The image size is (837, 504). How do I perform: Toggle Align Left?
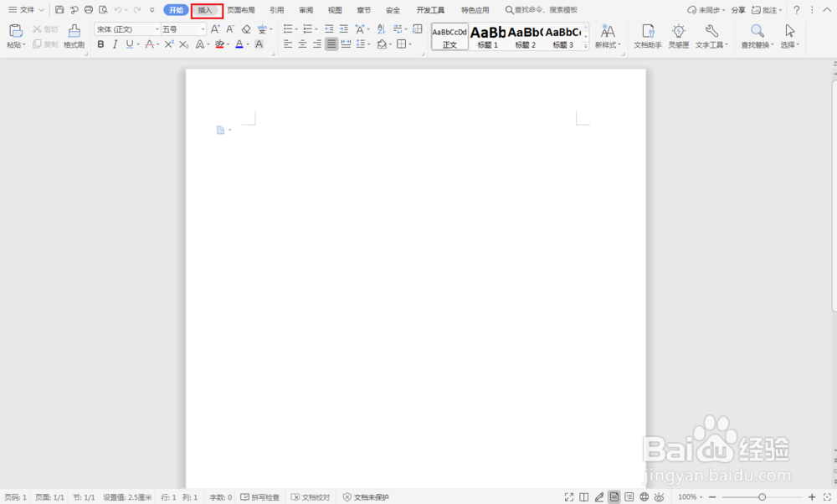[x=288, y=44]
